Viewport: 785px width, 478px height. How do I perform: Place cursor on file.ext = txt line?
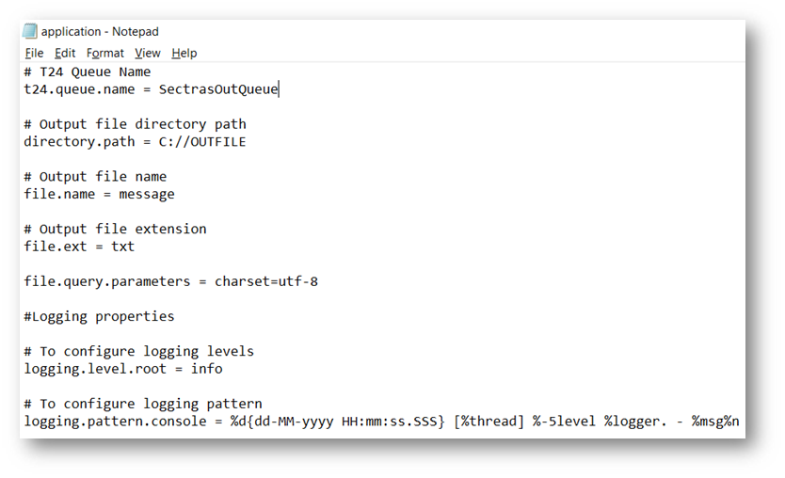click(79, 247)
